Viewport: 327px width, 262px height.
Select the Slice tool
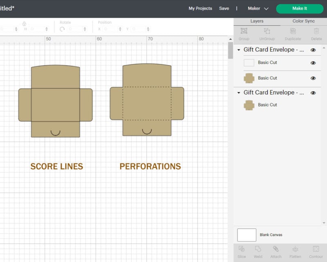point(242,249)
